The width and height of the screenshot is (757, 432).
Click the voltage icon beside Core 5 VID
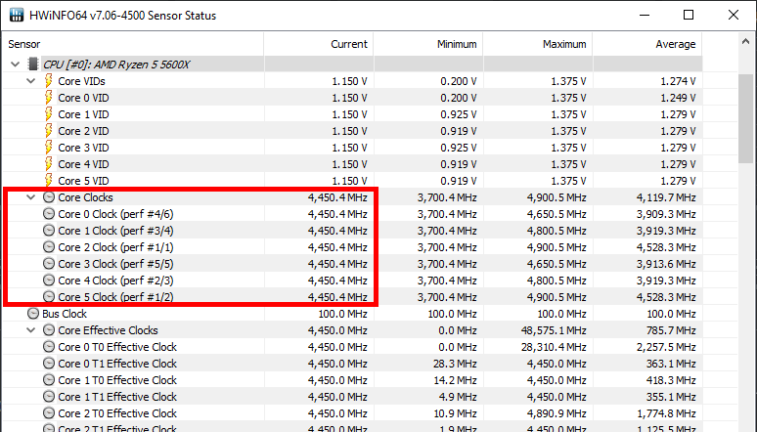pyautogui.click(x=48, y=180)
